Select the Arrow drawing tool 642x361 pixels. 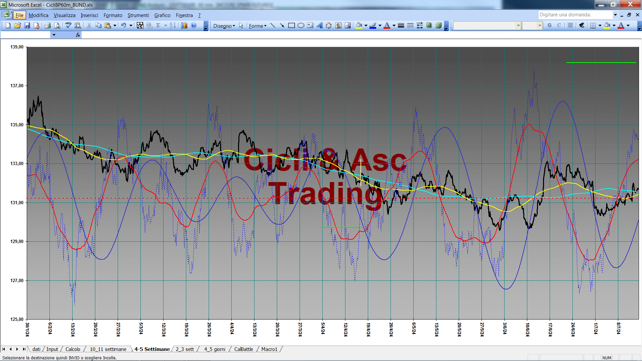pyautogui.click(x=282, y=26)
